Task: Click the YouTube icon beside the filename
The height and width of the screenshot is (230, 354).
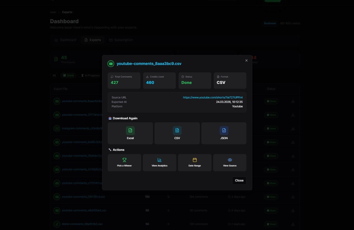Action: click(111, 64)
